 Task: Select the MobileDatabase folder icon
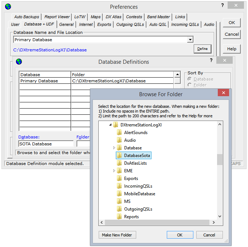pos(119,193)
